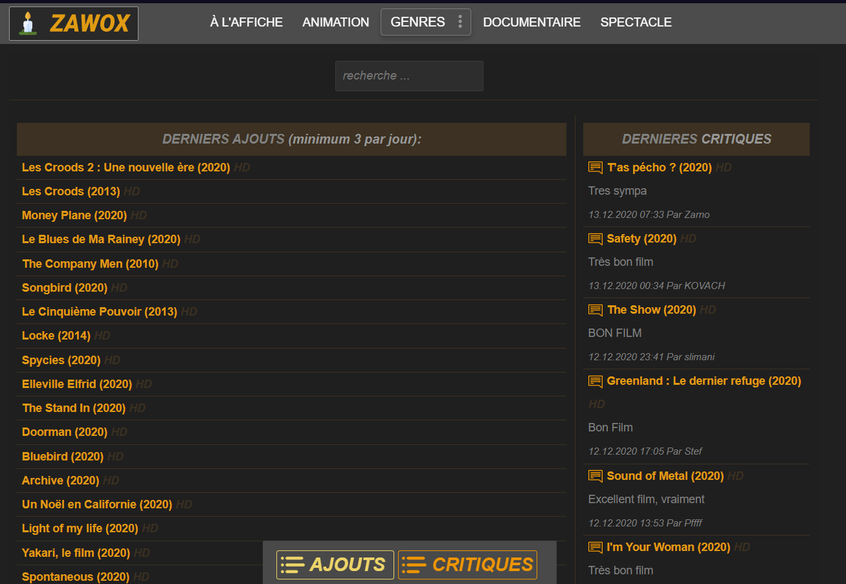Open Money Plane (2020)
This screenshot has height=584, width=846.
coord(74,215)
